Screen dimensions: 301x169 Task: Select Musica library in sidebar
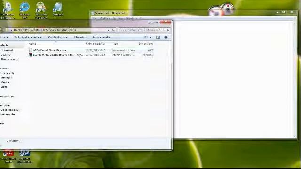pyautogui.click(x=5, y=82)
